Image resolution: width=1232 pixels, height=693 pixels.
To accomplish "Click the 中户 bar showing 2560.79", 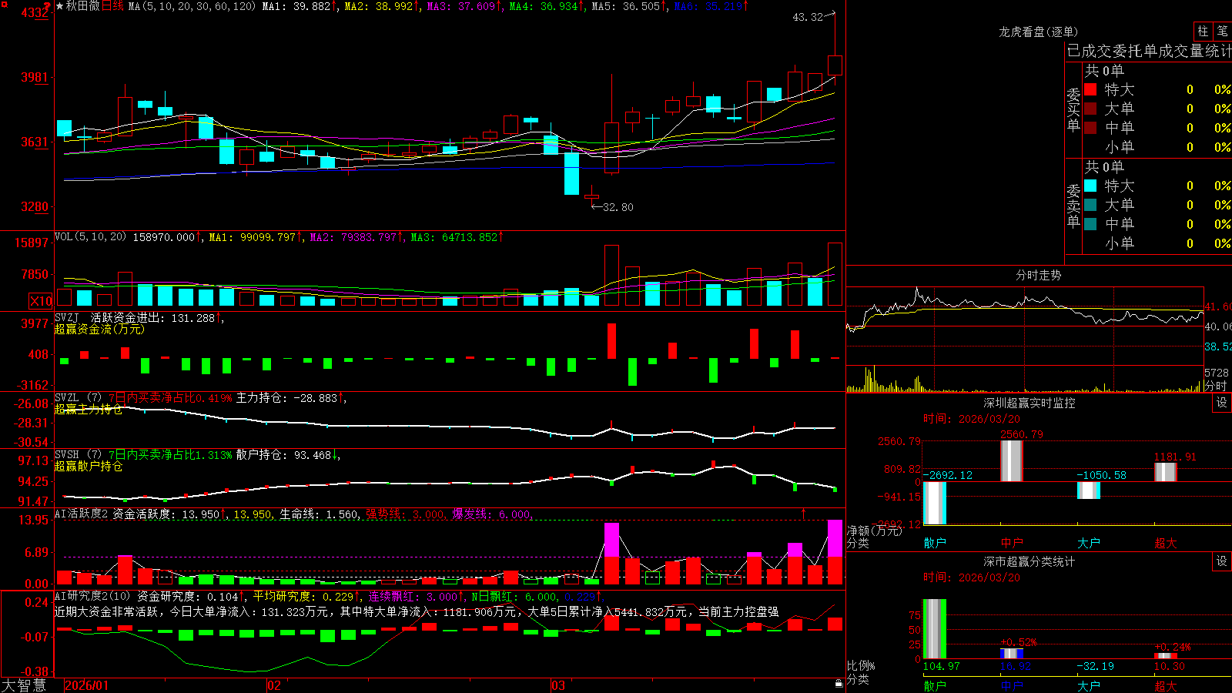I will (x=1012, y=461).
